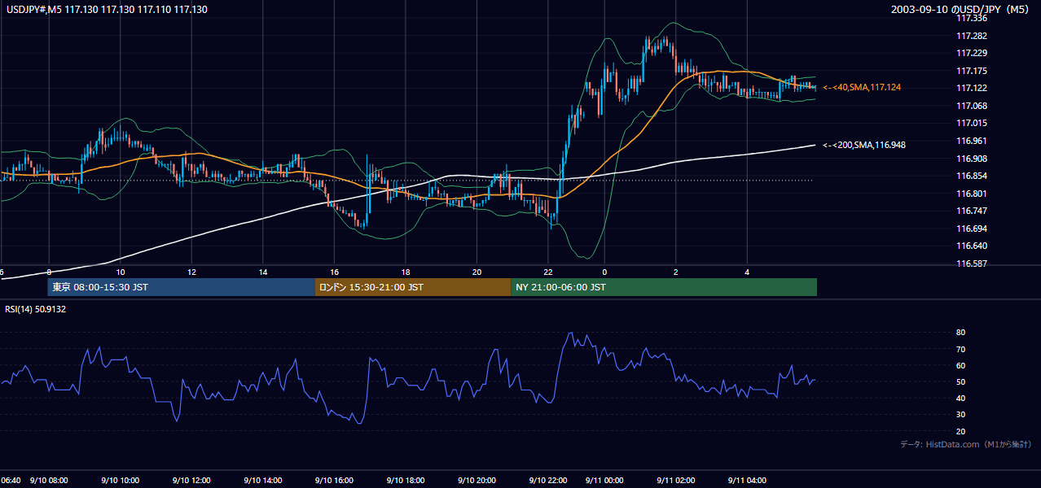
Task: Click the 200 SMA 116.948 label
Action: tap(864, 145)
